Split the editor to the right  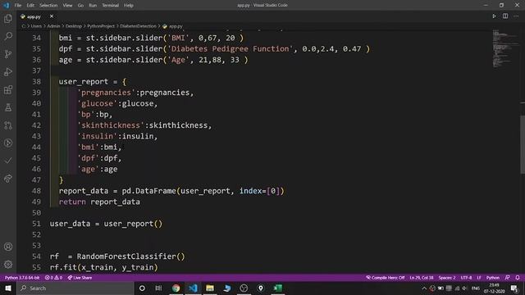[x=505, y=16]
